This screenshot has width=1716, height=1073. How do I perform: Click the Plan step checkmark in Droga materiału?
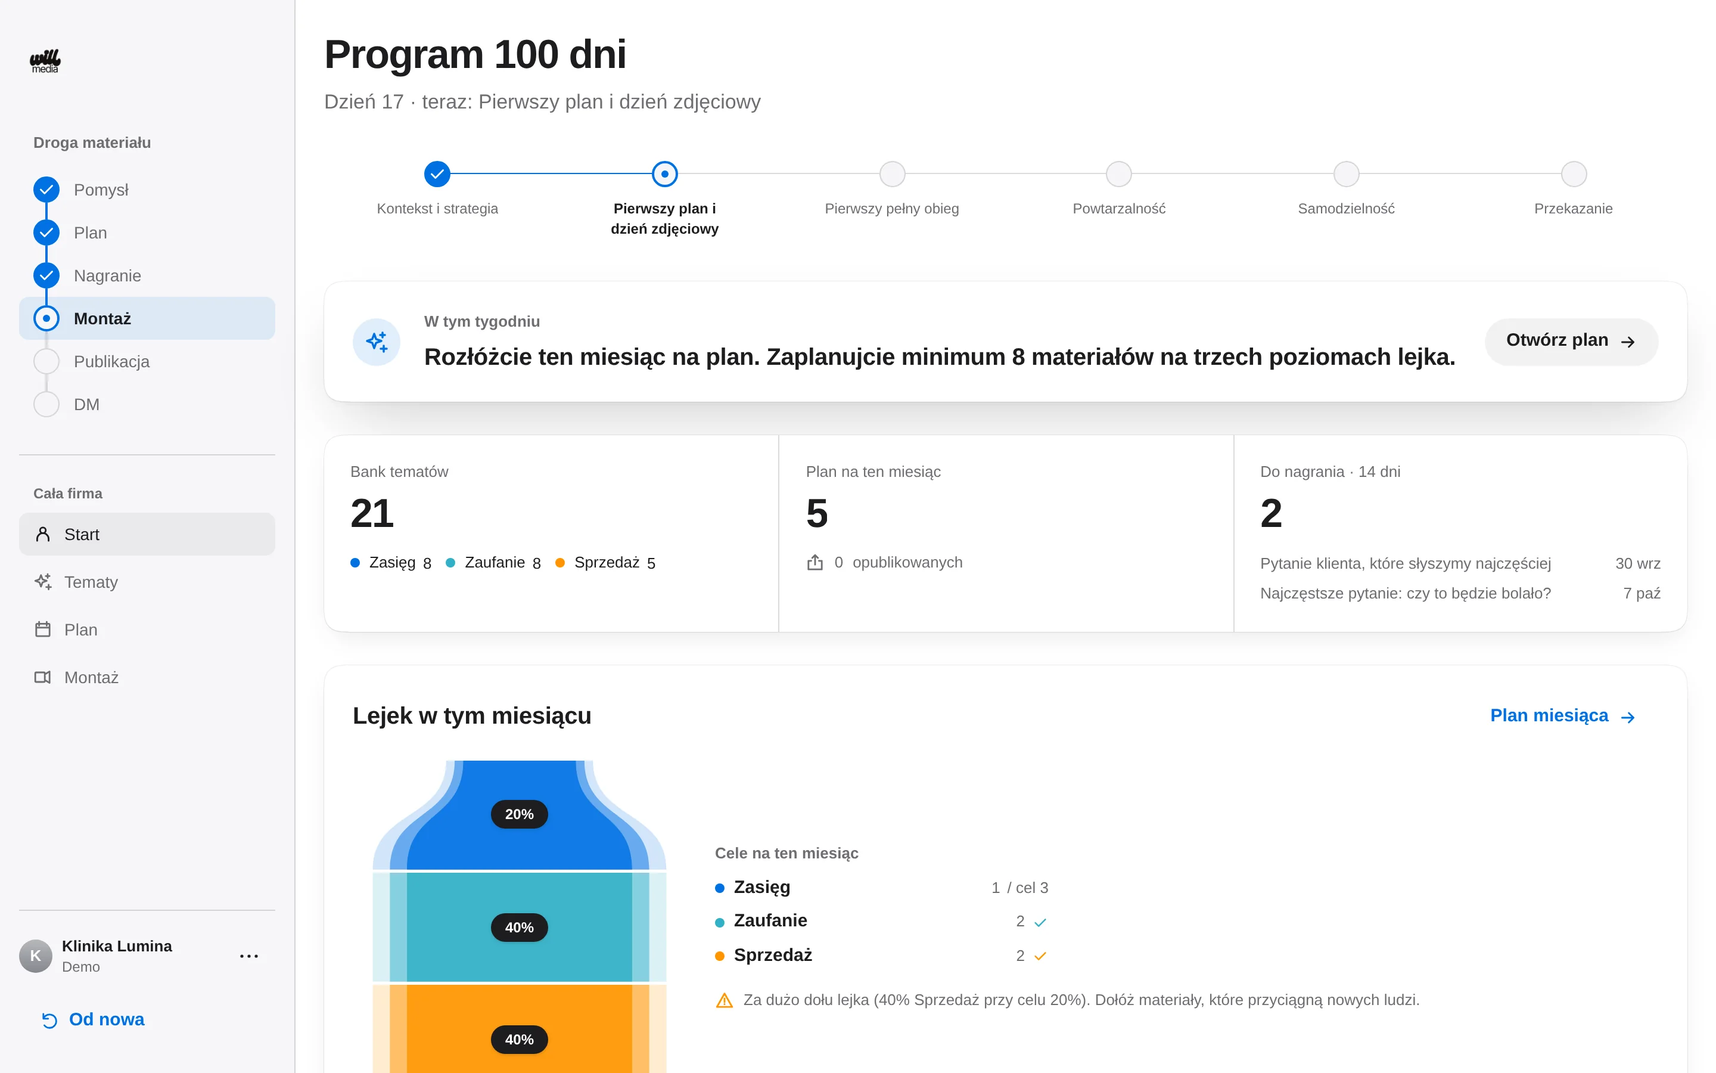pos(46,232)
